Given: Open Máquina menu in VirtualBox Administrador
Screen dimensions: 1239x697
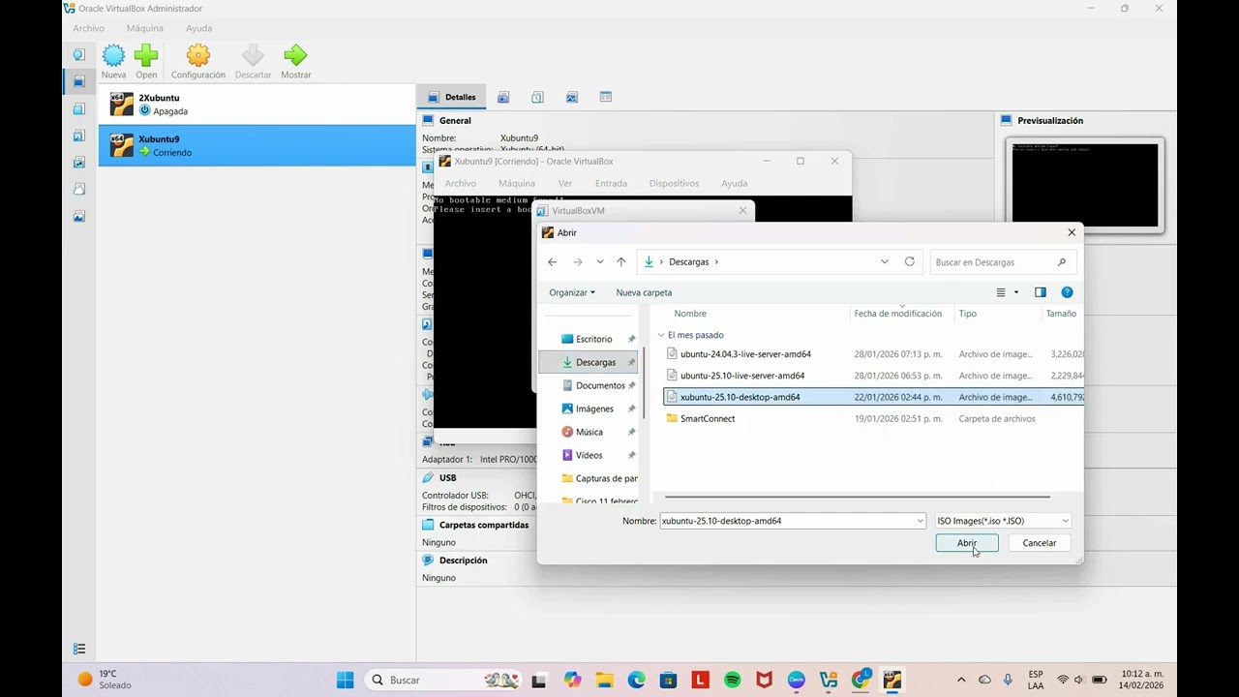Looking at the screenshot, I should coord(145,28).
